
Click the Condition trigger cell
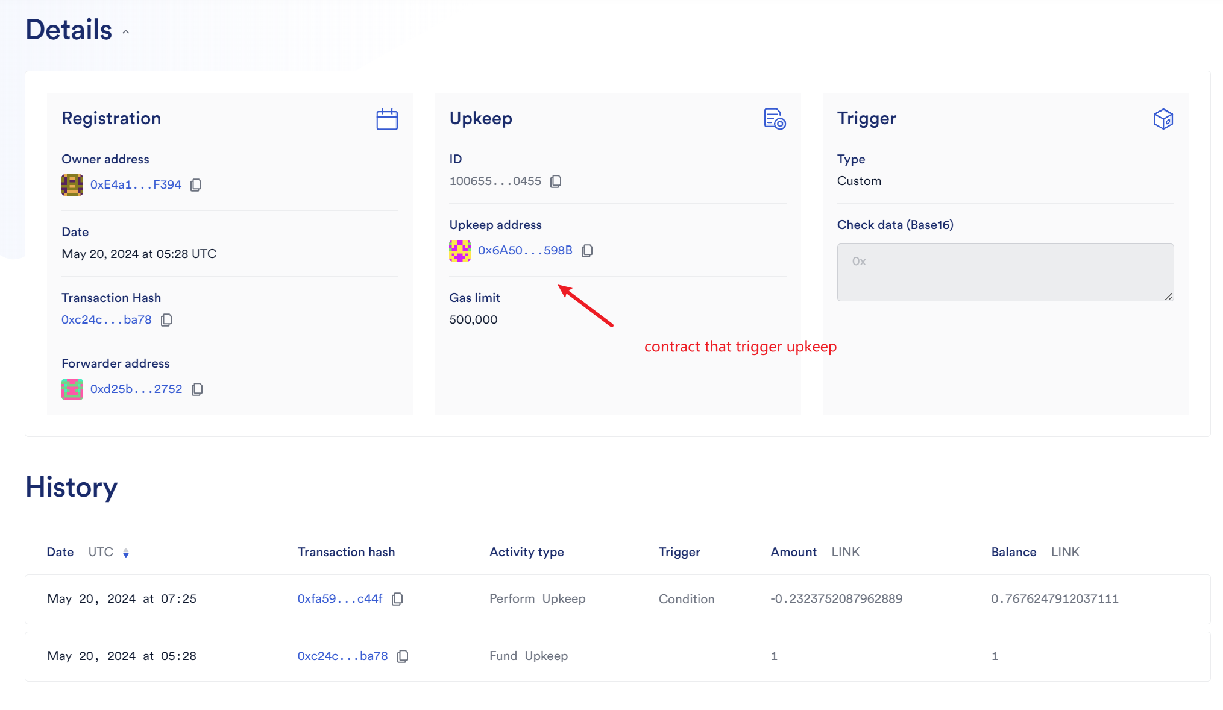click(687, 599)
